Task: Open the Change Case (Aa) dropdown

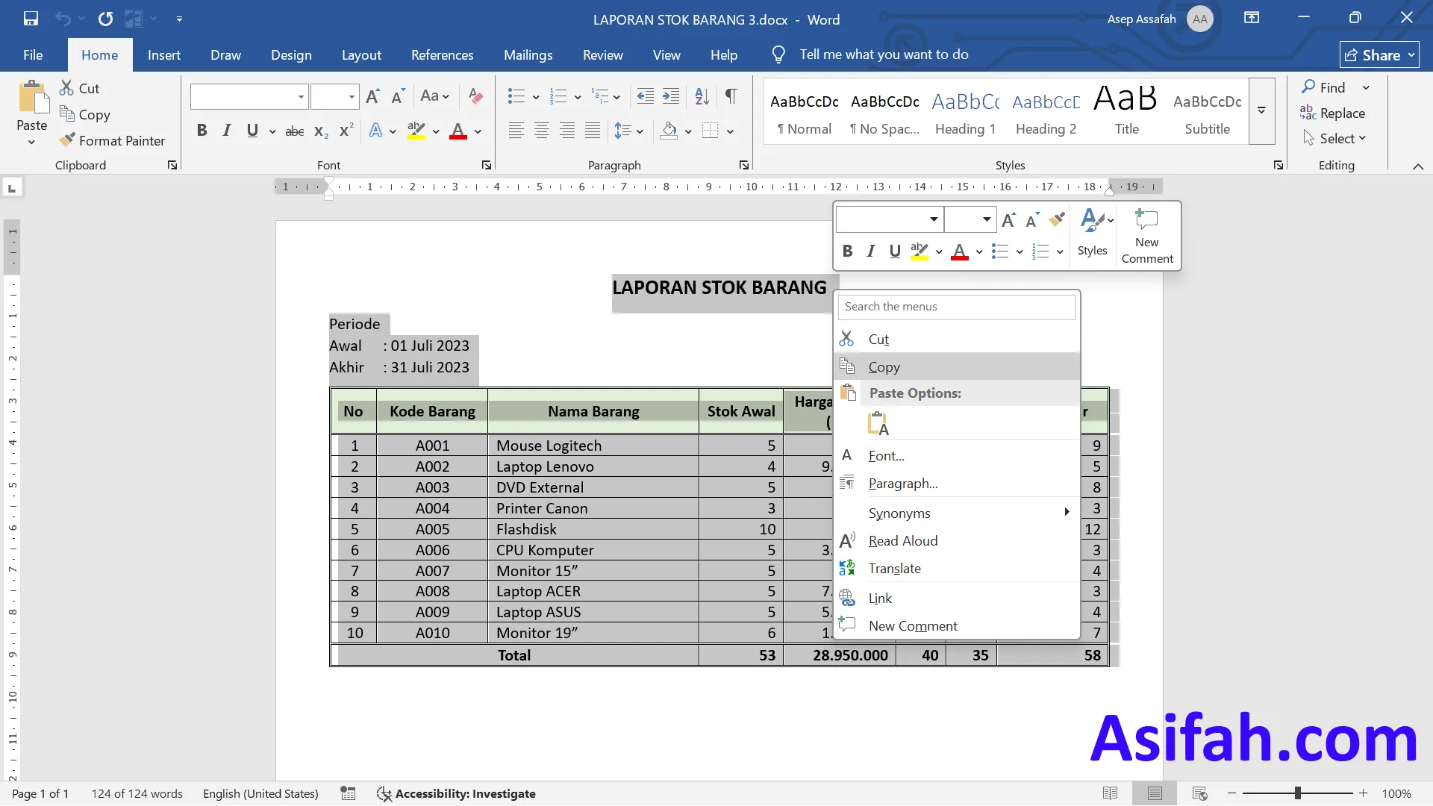Action: [435, 96]
